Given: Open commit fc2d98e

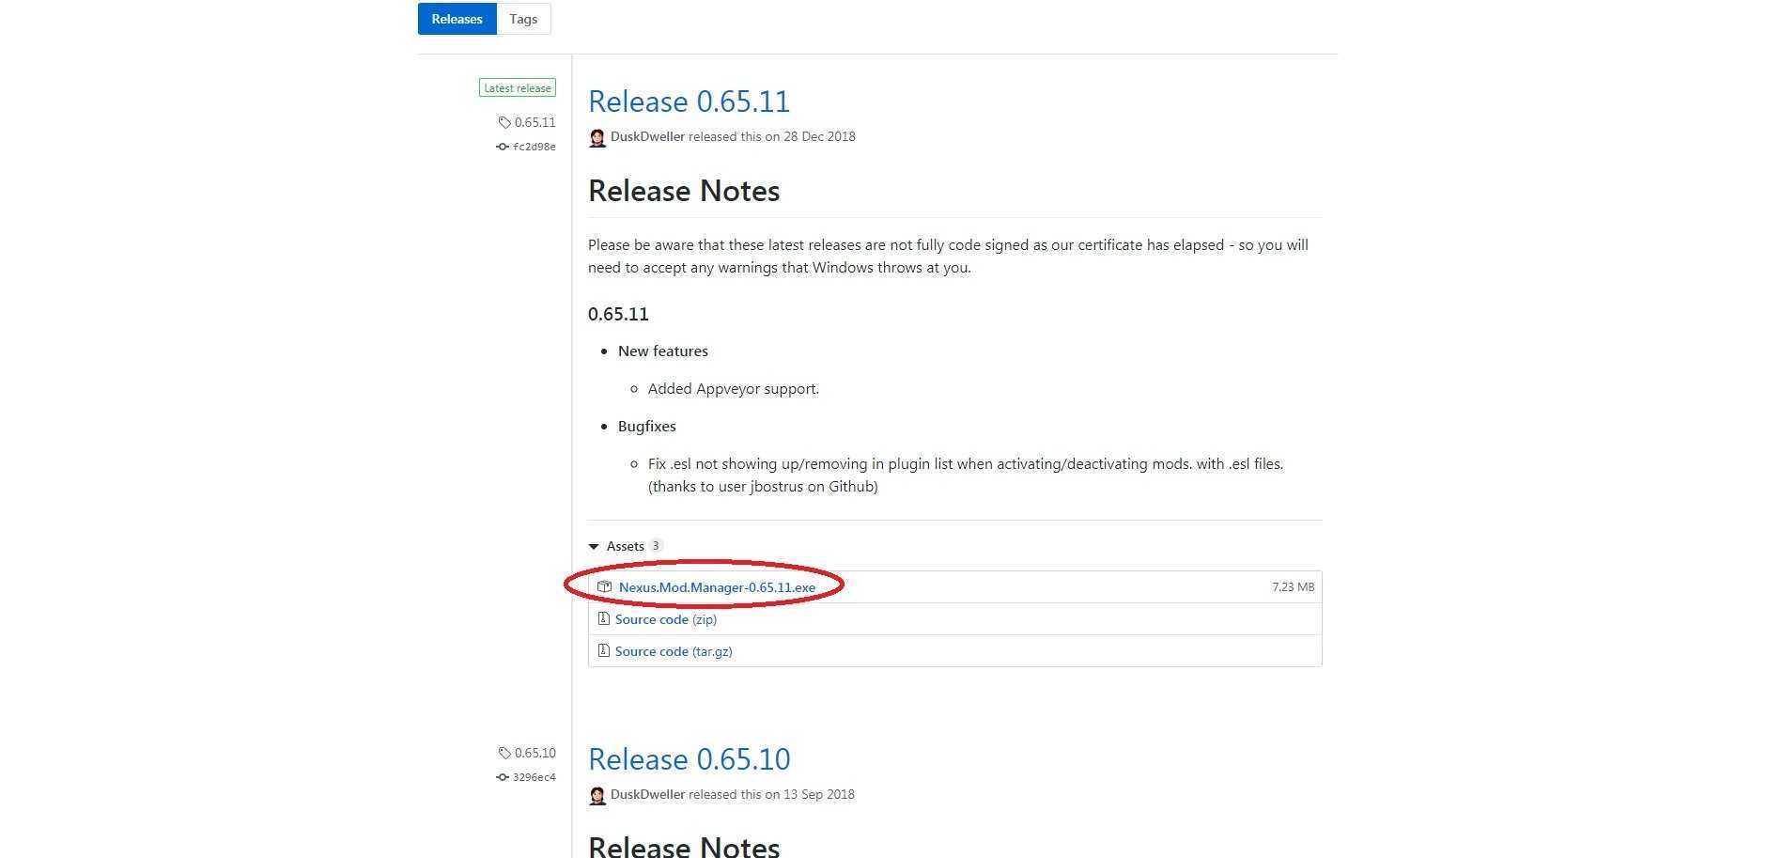Looking at the screenshot, I should tap(534, 147).
